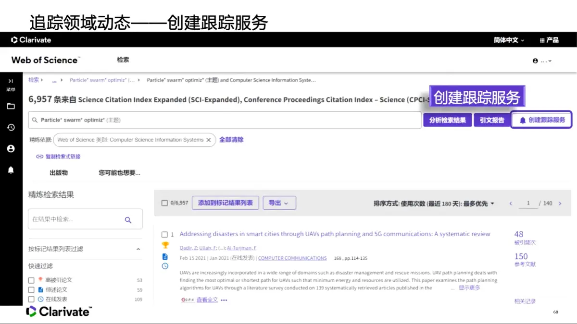Open the folder icon in left sidebar

click(x=11, y=106)
